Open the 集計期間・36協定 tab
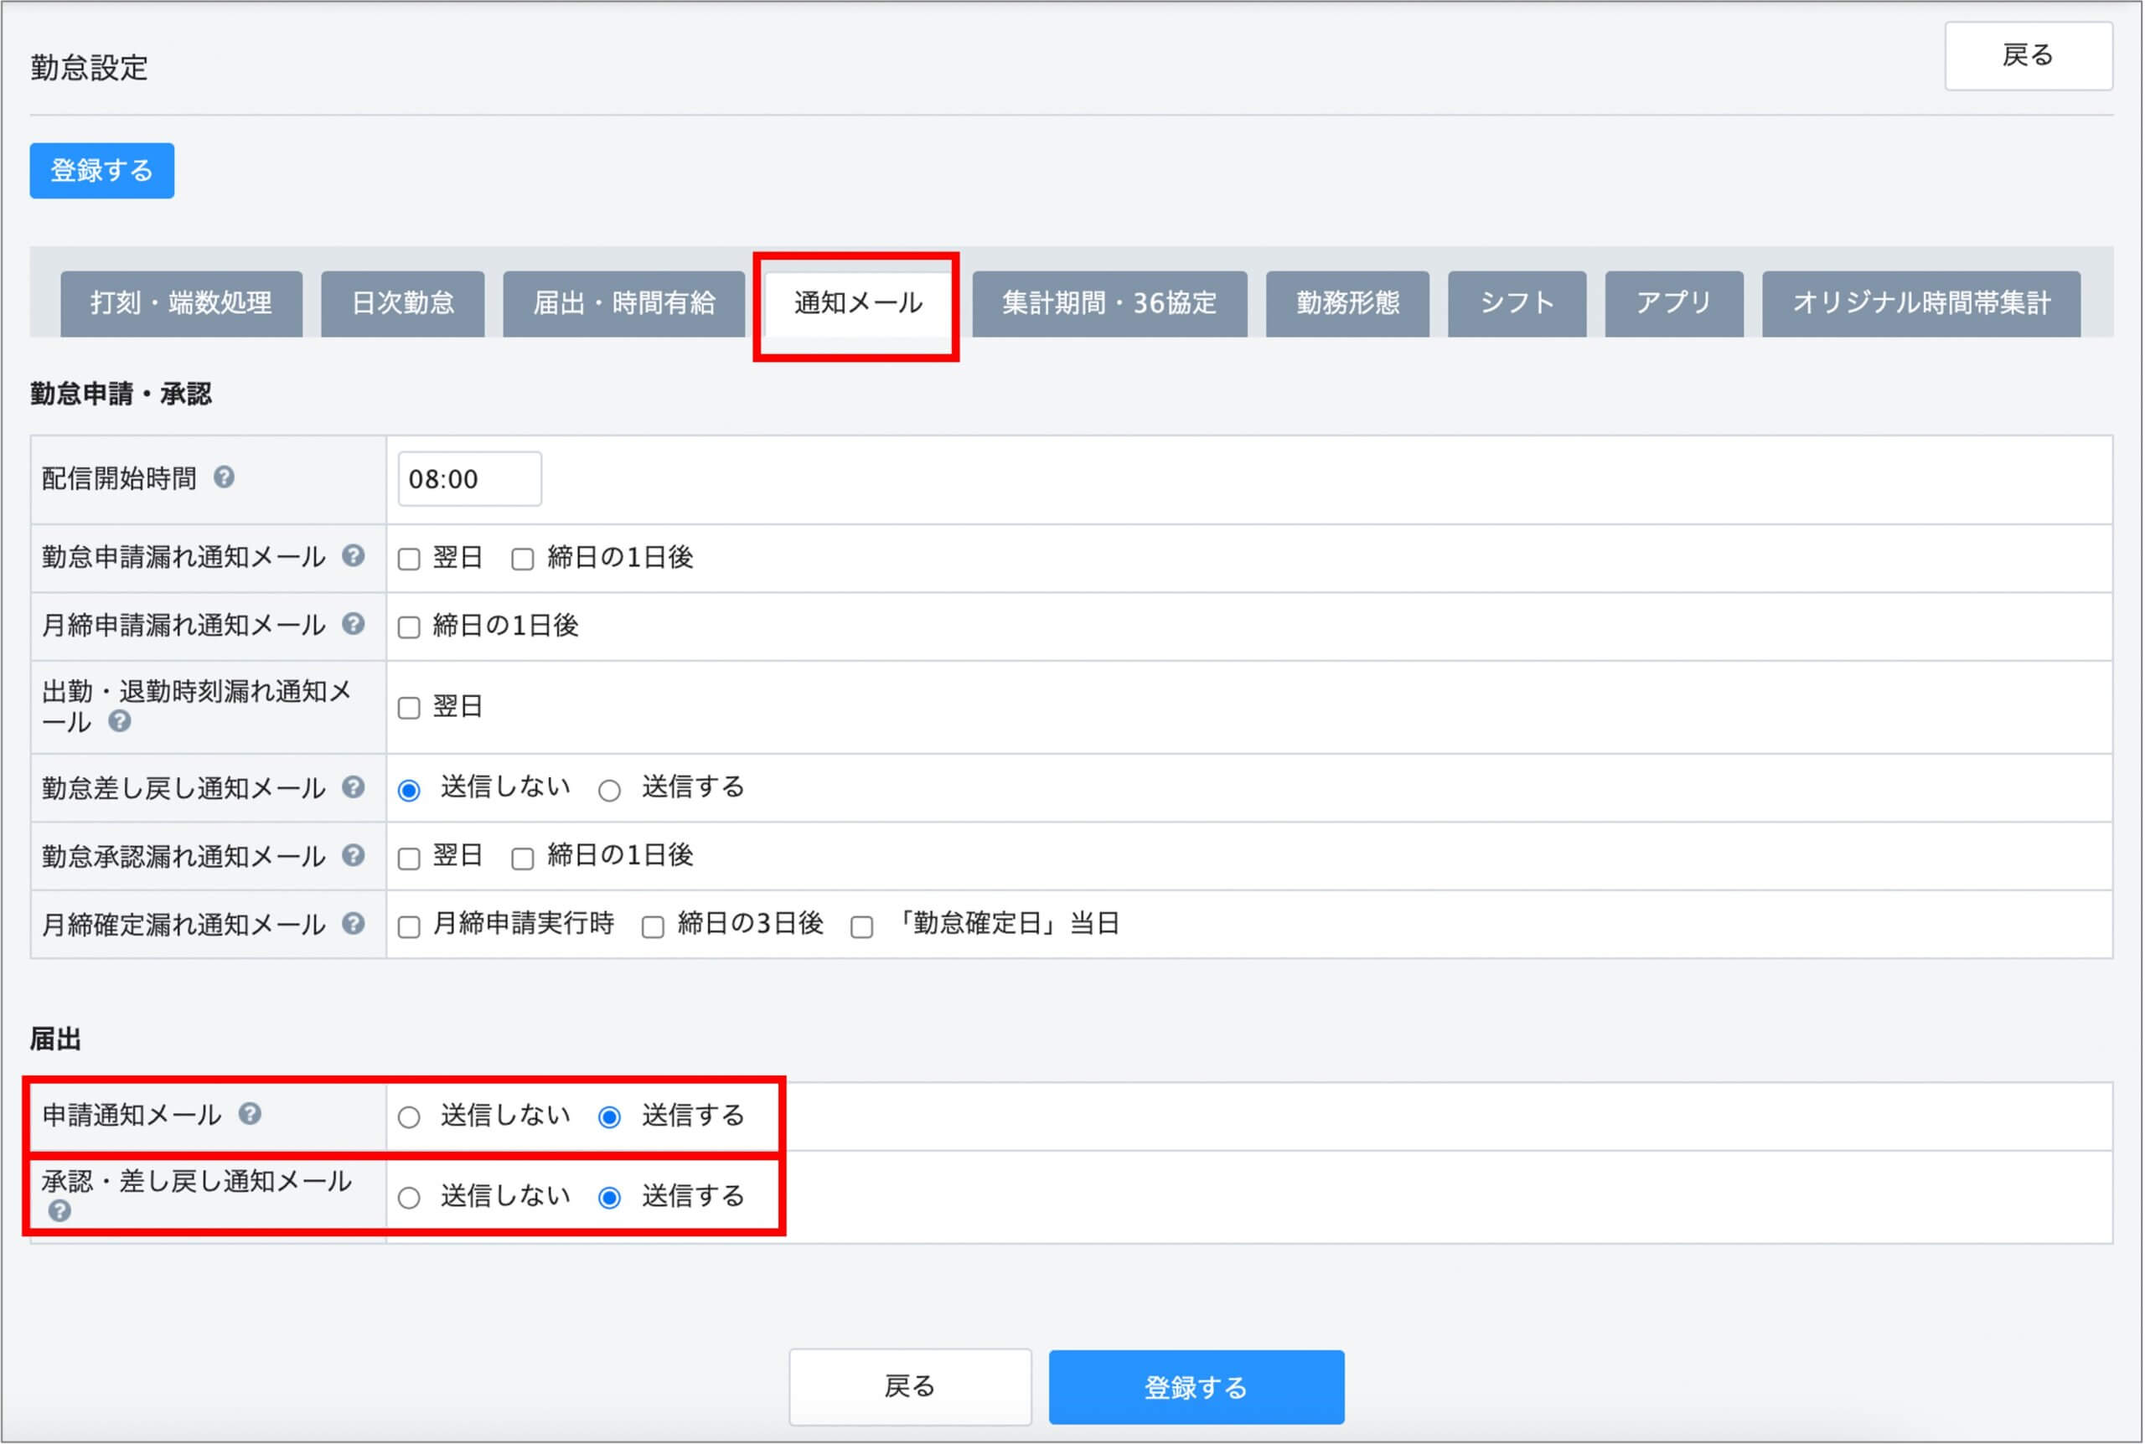 coord(1109,303)
